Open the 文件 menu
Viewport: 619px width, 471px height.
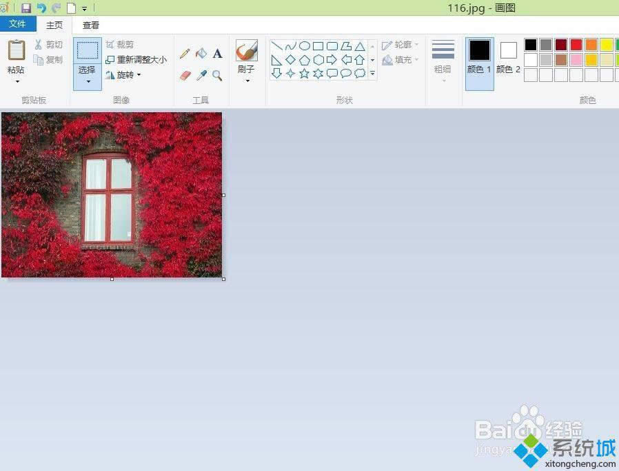click(x=19, y=23)
